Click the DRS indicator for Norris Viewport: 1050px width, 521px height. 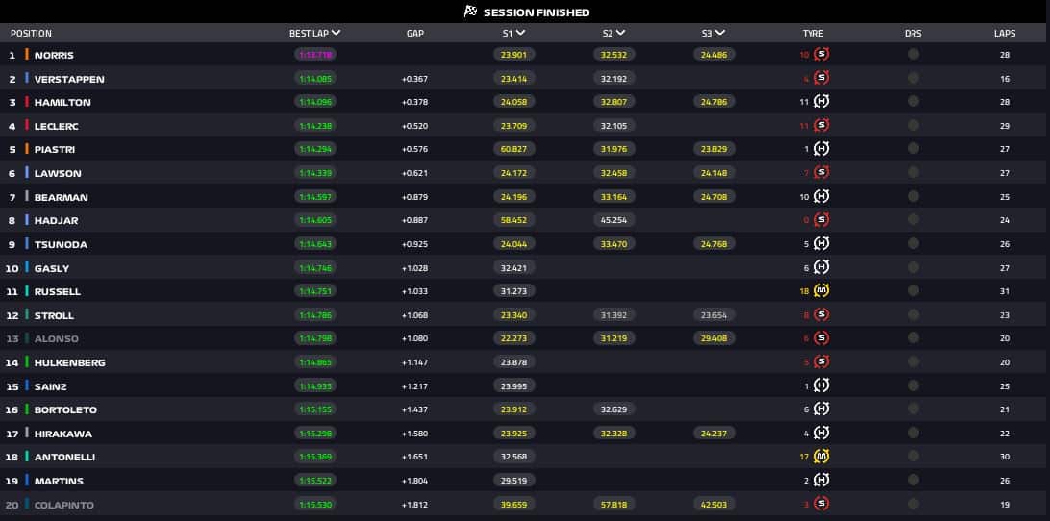912,54
